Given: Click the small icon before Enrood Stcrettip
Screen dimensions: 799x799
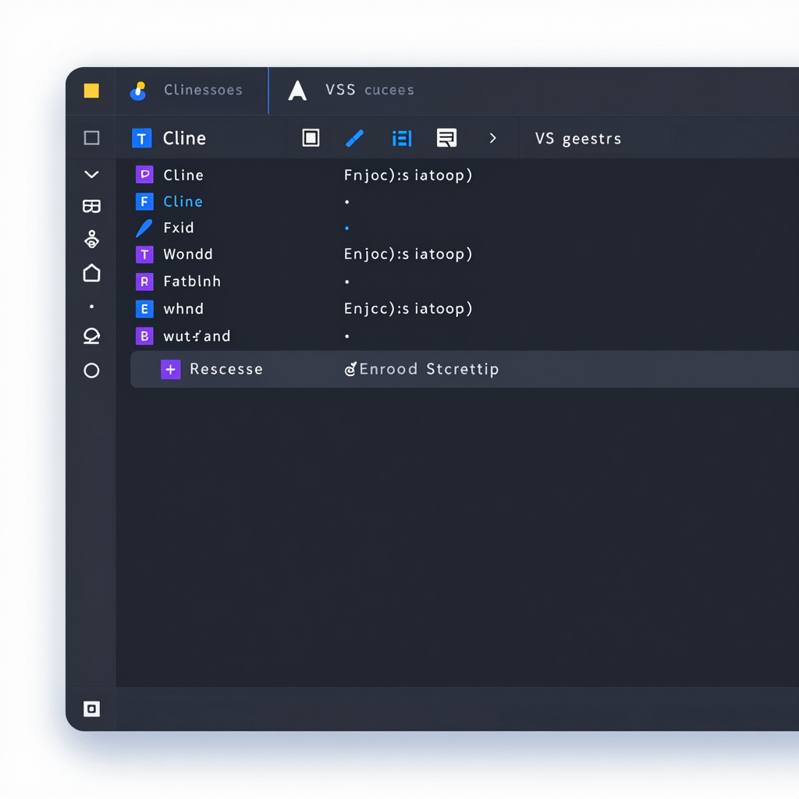Looking at the screenshot, I should pyautogui.click(x=350, y=369).
